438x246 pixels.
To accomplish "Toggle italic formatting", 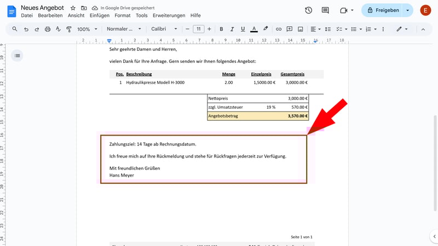I will click(x=232, y=29).
